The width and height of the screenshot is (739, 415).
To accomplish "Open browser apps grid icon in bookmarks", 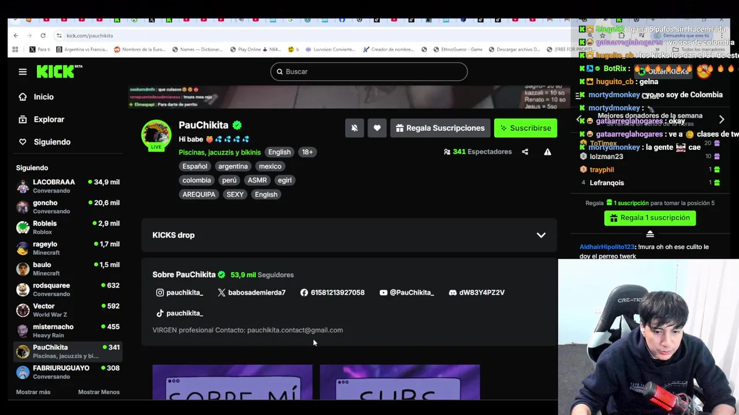I will tap(15, 50).
